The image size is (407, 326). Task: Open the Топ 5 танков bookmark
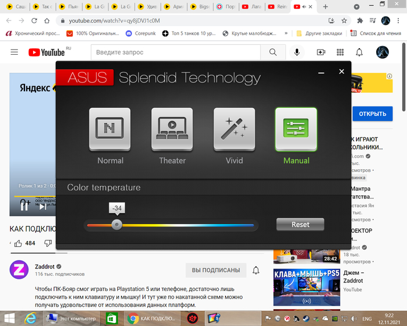click(189, 33)
